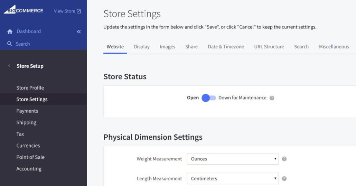Switch to the Display tab

click(x=142, y=47)
